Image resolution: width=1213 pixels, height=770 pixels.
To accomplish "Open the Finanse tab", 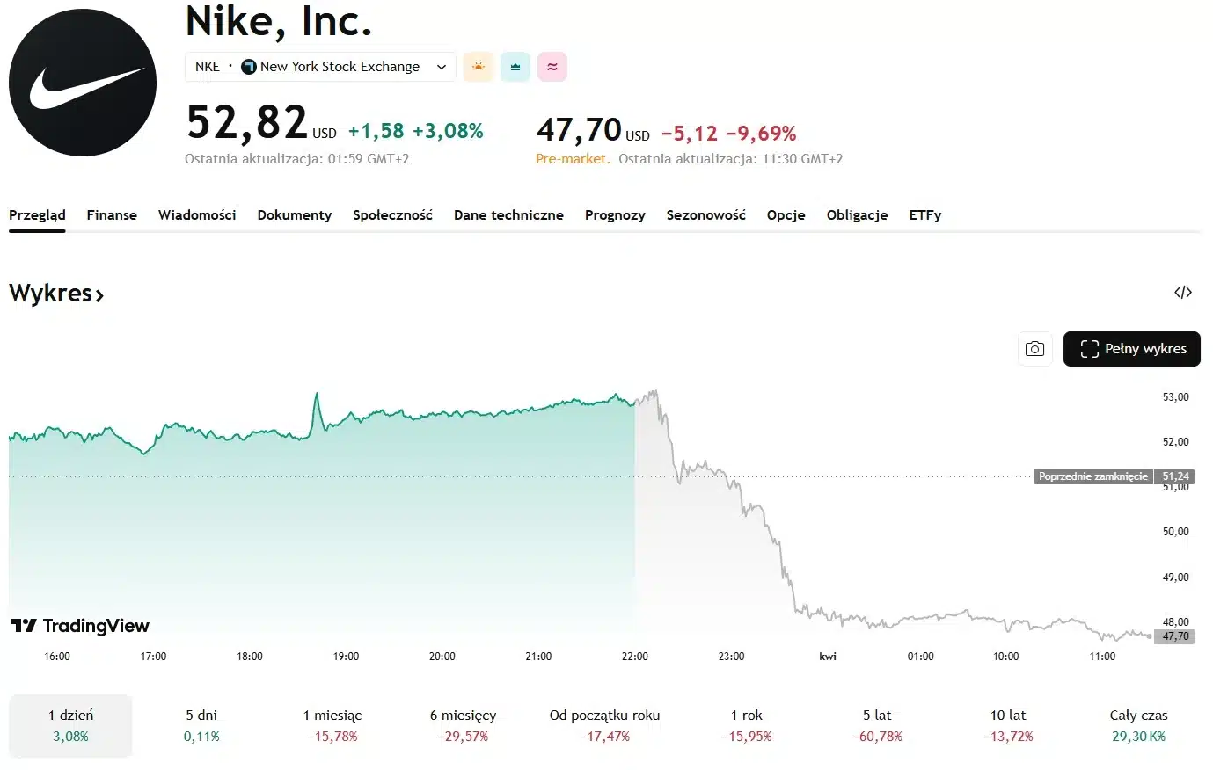I will (x=112, y=215).
